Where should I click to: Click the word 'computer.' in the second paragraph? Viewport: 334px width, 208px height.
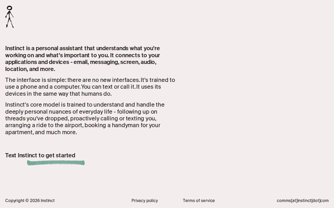coord(68,87)
